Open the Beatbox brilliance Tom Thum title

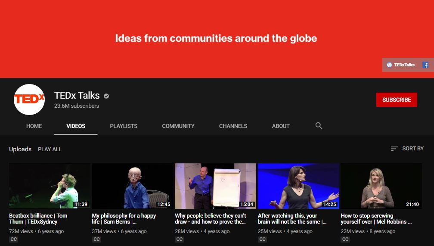click(x=38, y=218)
